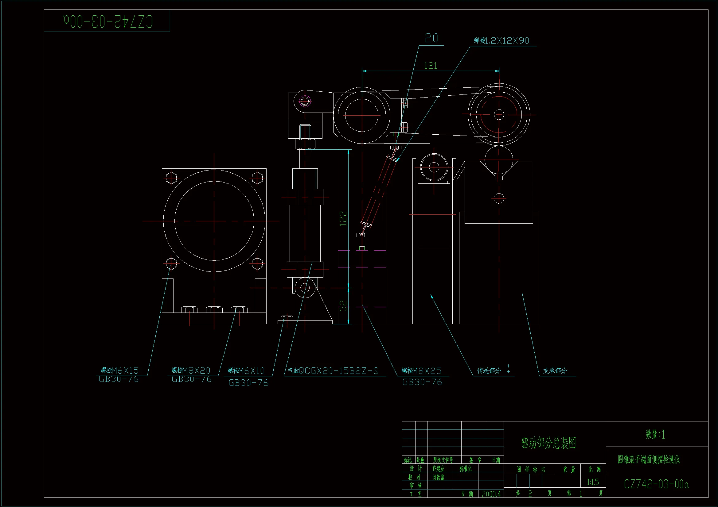Click the 数量:1 cell in title block
Image resolution: width=718 pixels, height=507 pixels.
[655, 434]
